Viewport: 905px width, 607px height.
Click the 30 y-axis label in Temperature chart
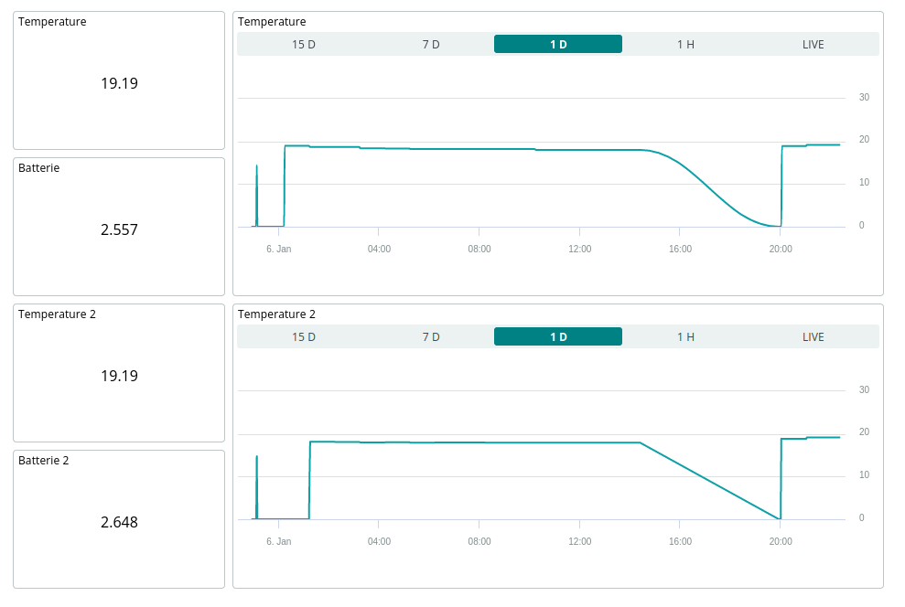tap(864, 98)
